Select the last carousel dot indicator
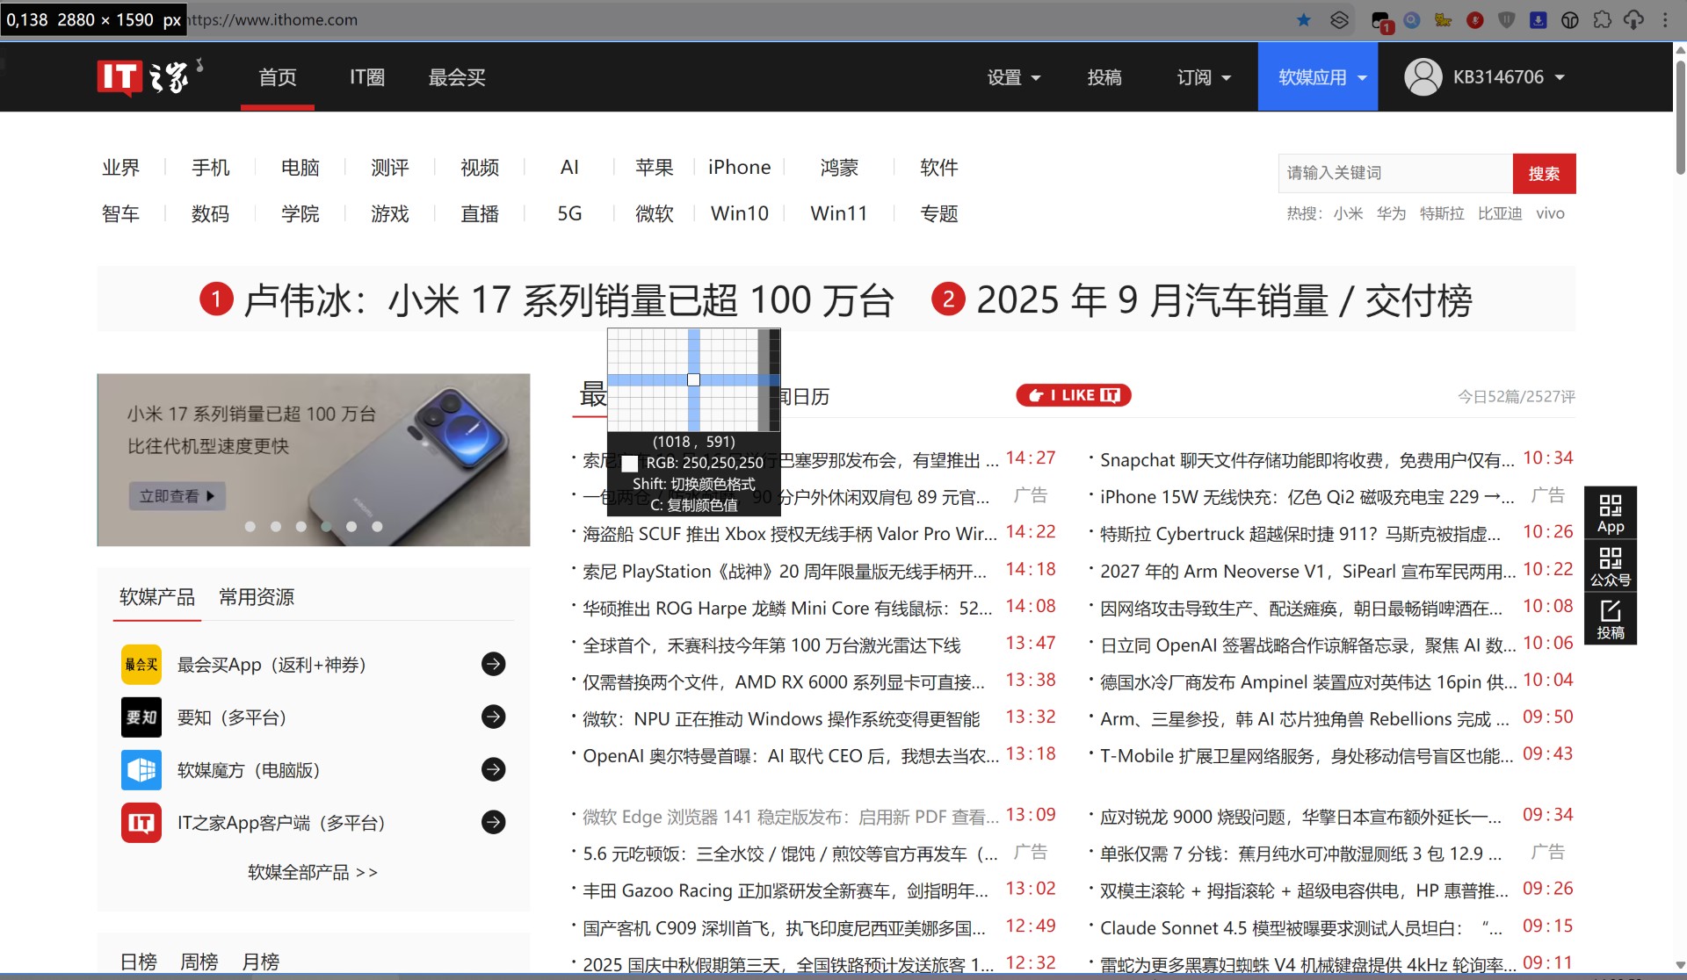The image size is (1687, 980). (377, 527)
